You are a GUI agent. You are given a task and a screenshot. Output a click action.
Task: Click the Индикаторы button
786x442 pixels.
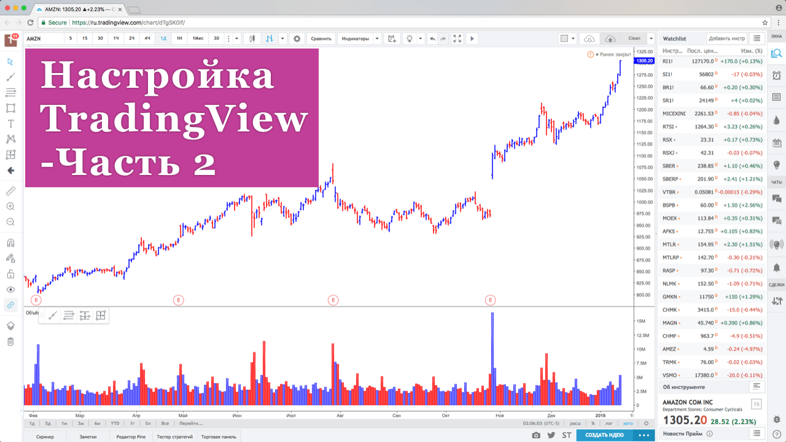[356, 38]
